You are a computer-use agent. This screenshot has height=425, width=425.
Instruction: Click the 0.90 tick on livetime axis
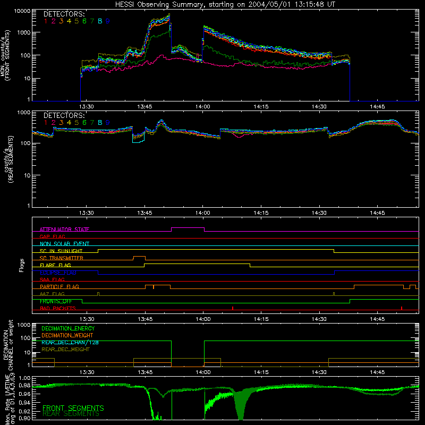click(x=24, y=418)
